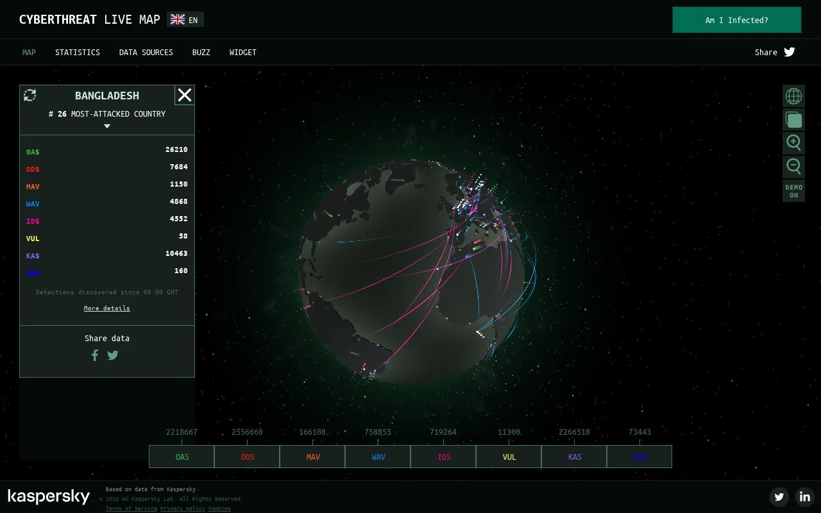Toggle VUL detections in bottom bar
This screenshot has height=513, width=821.
(x=509, y=457)
